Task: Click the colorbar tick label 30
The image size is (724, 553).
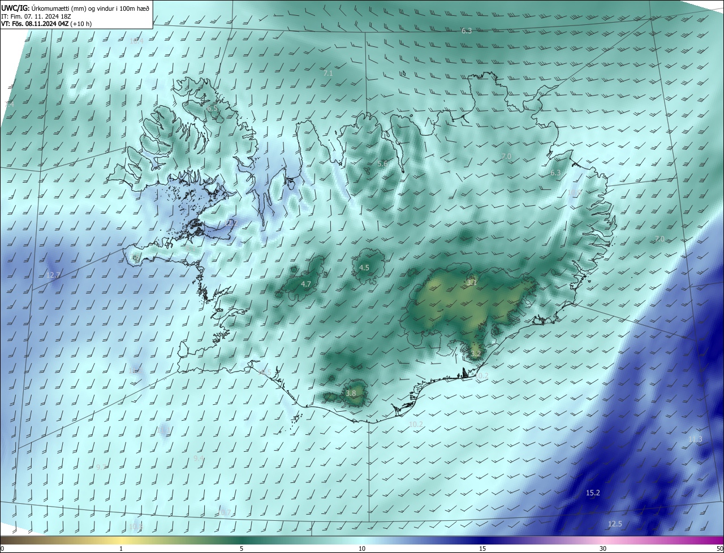Action: (603, 549)
